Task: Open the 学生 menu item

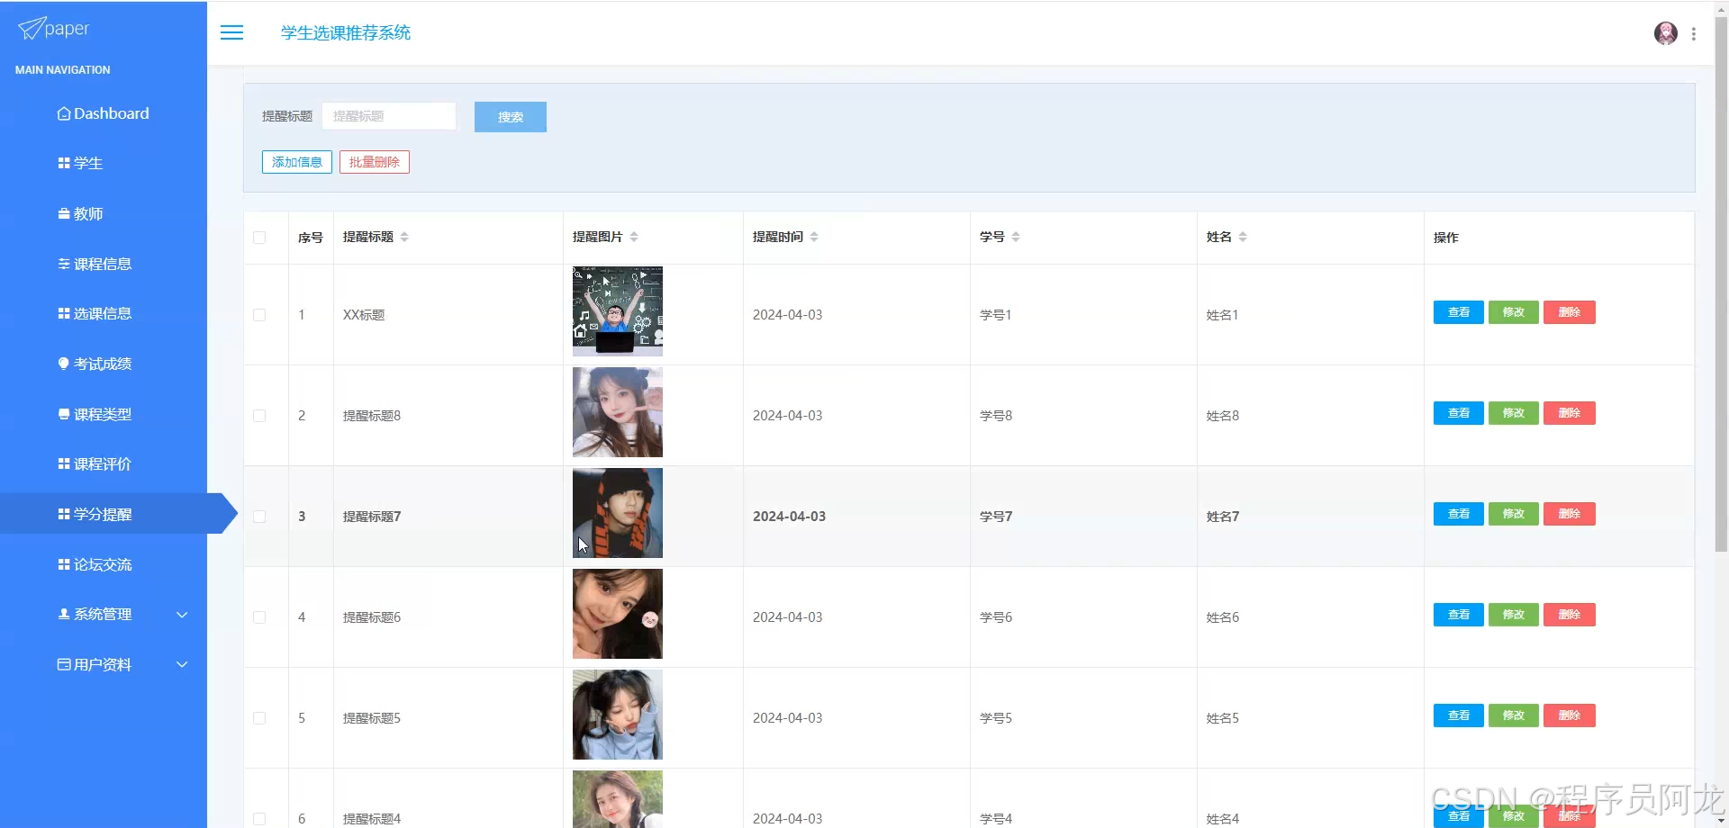Action: coord(104,163)
